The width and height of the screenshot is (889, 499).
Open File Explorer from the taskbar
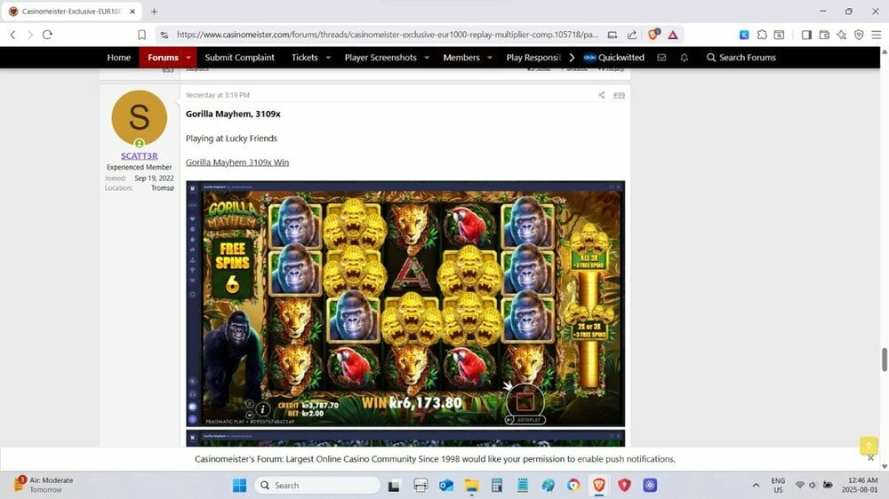[x=471, y=486]
